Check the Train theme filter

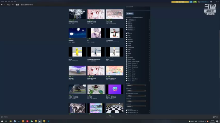coord(127,36)
